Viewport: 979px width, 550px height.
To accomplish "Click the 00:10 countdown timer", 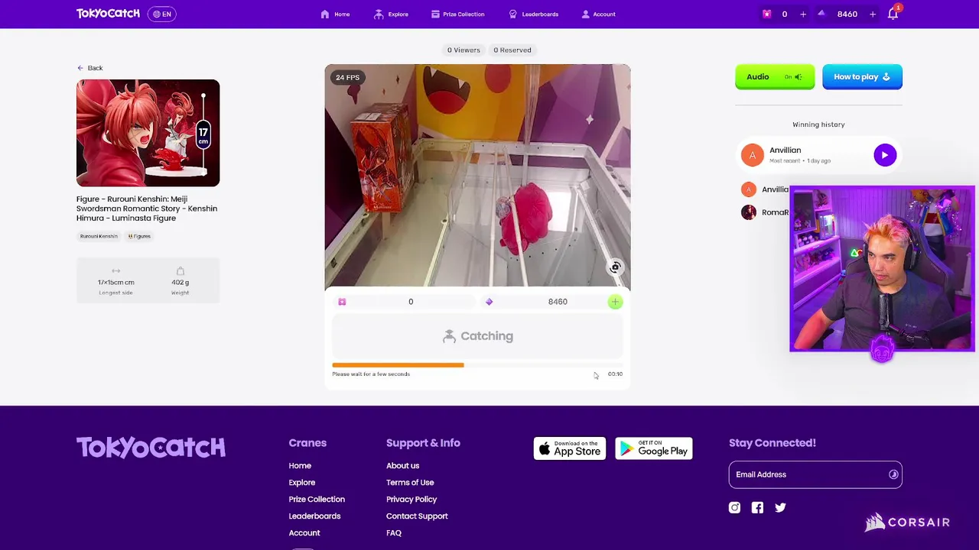I will [615, 374].
